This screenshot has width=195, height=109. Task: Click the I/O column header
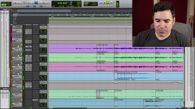[x=43, y=25]
